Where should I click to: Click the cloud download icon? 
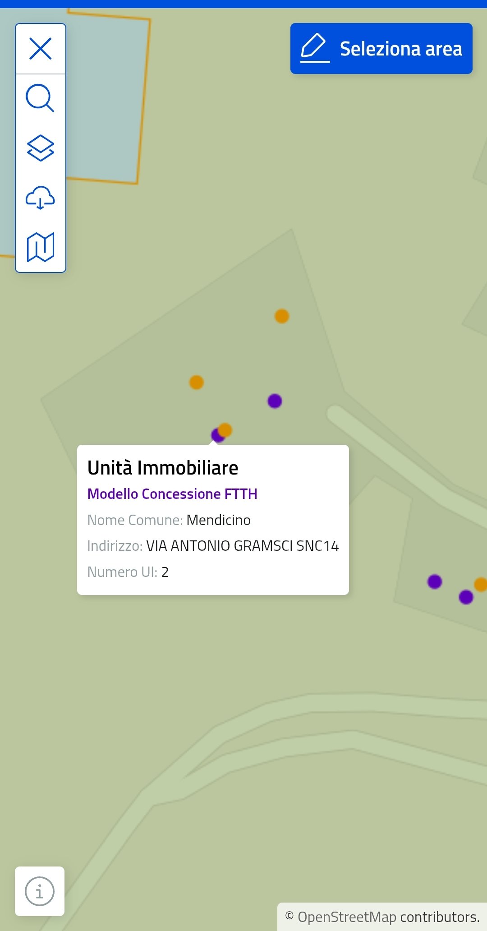[x=40, y=198]
